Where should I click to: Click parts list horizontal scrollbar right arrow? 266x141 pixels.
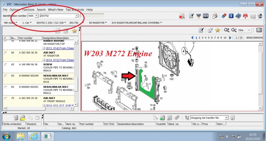point(72,108)
